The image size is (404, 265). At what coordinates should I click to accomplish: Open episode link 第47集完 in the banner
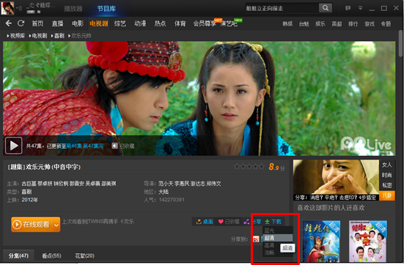[x=93, y=146]
